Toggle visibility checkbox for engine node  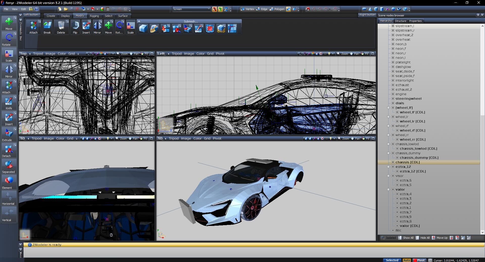coord(393,94)
